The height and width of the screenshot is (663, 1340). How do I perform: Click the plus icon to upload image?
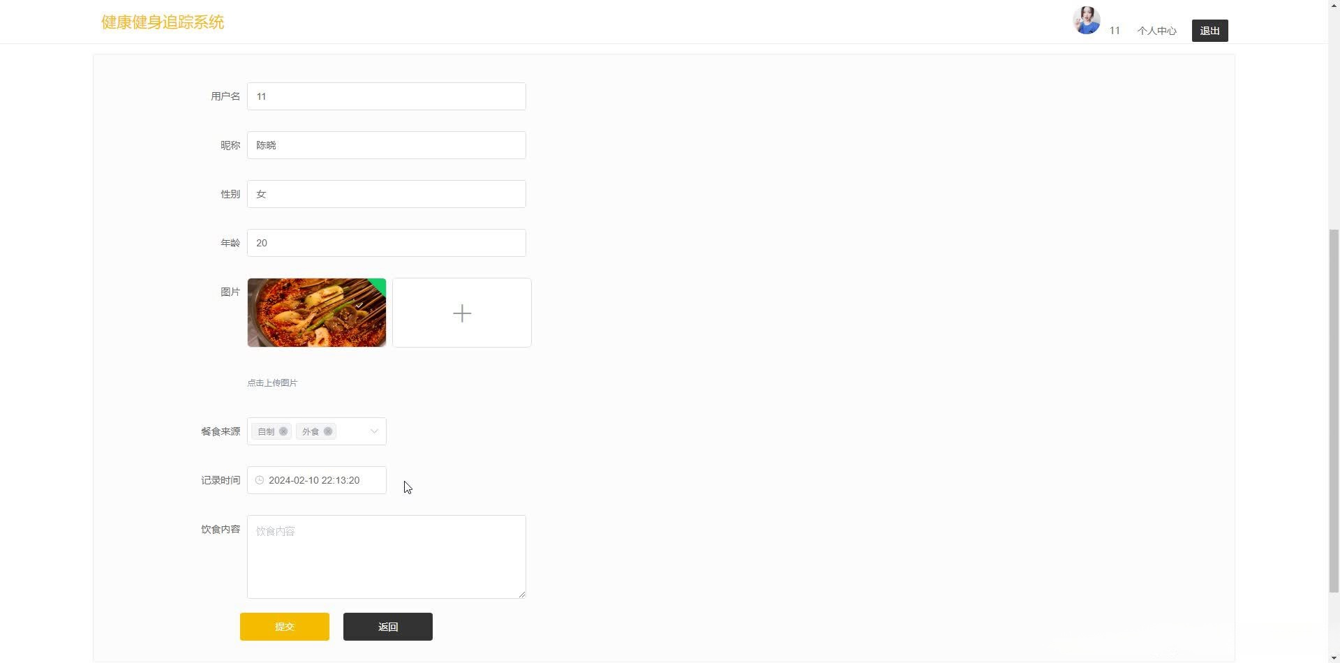point(461,313)
